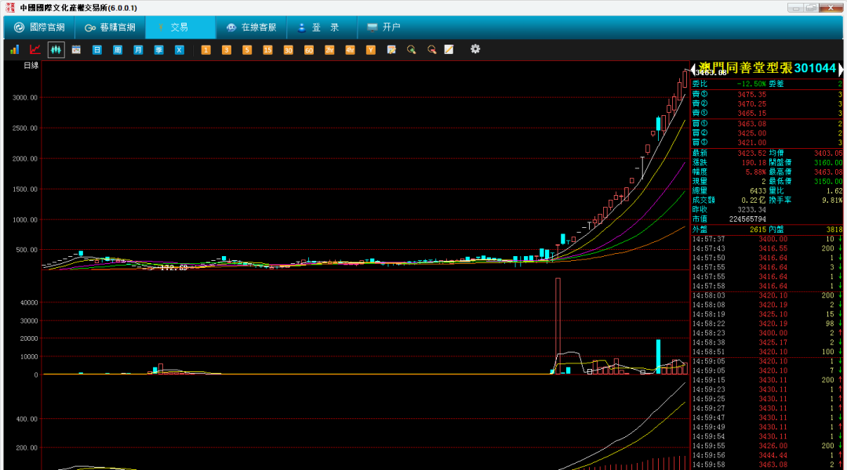This screenshot has height=470, width=847.
Task: Select the 14:58:03 trade row
Action: [767, 295]
